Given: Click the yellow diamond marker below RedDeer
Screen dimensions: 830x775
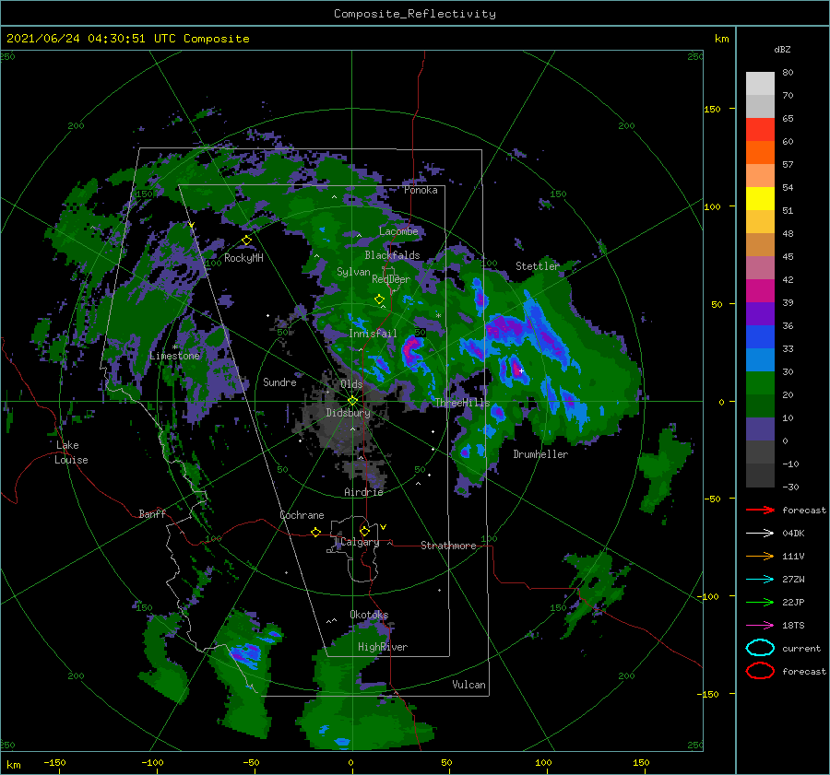Looking at the screenshot, I should [380, 299].
